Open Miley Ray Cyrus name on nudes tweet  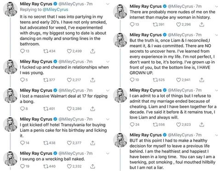(x=146, y=6)
